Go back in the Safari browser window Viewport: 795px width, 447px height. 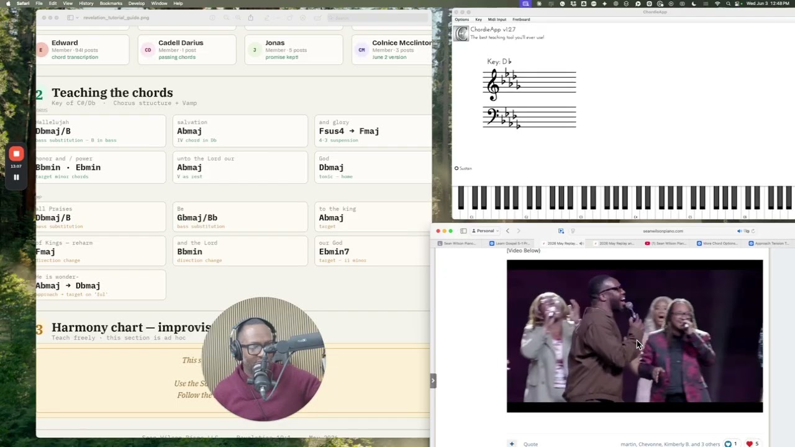[x=507, y=231]
